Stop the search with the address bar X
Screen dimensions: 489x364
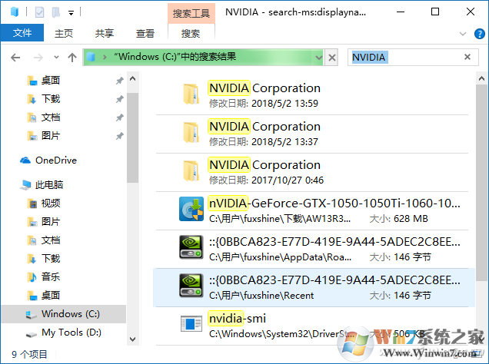point(332,58)
